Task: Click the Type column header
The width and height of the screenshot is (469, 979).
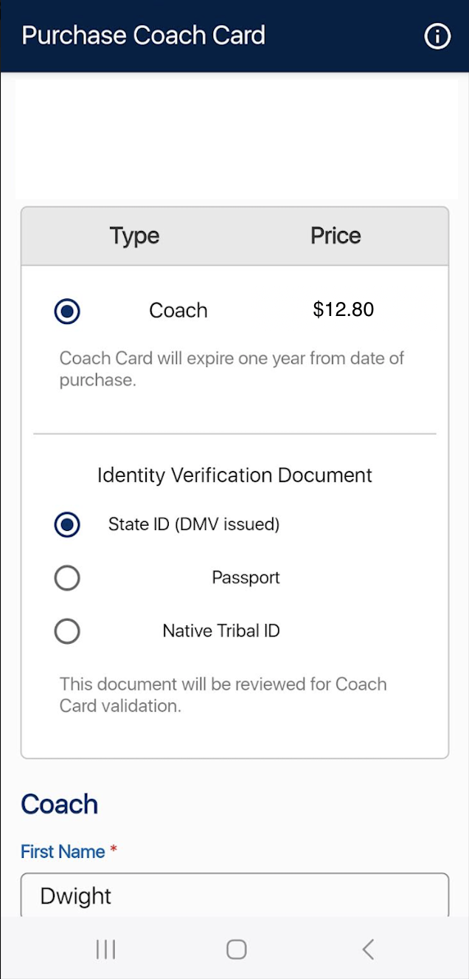Action: coord(134,236)
